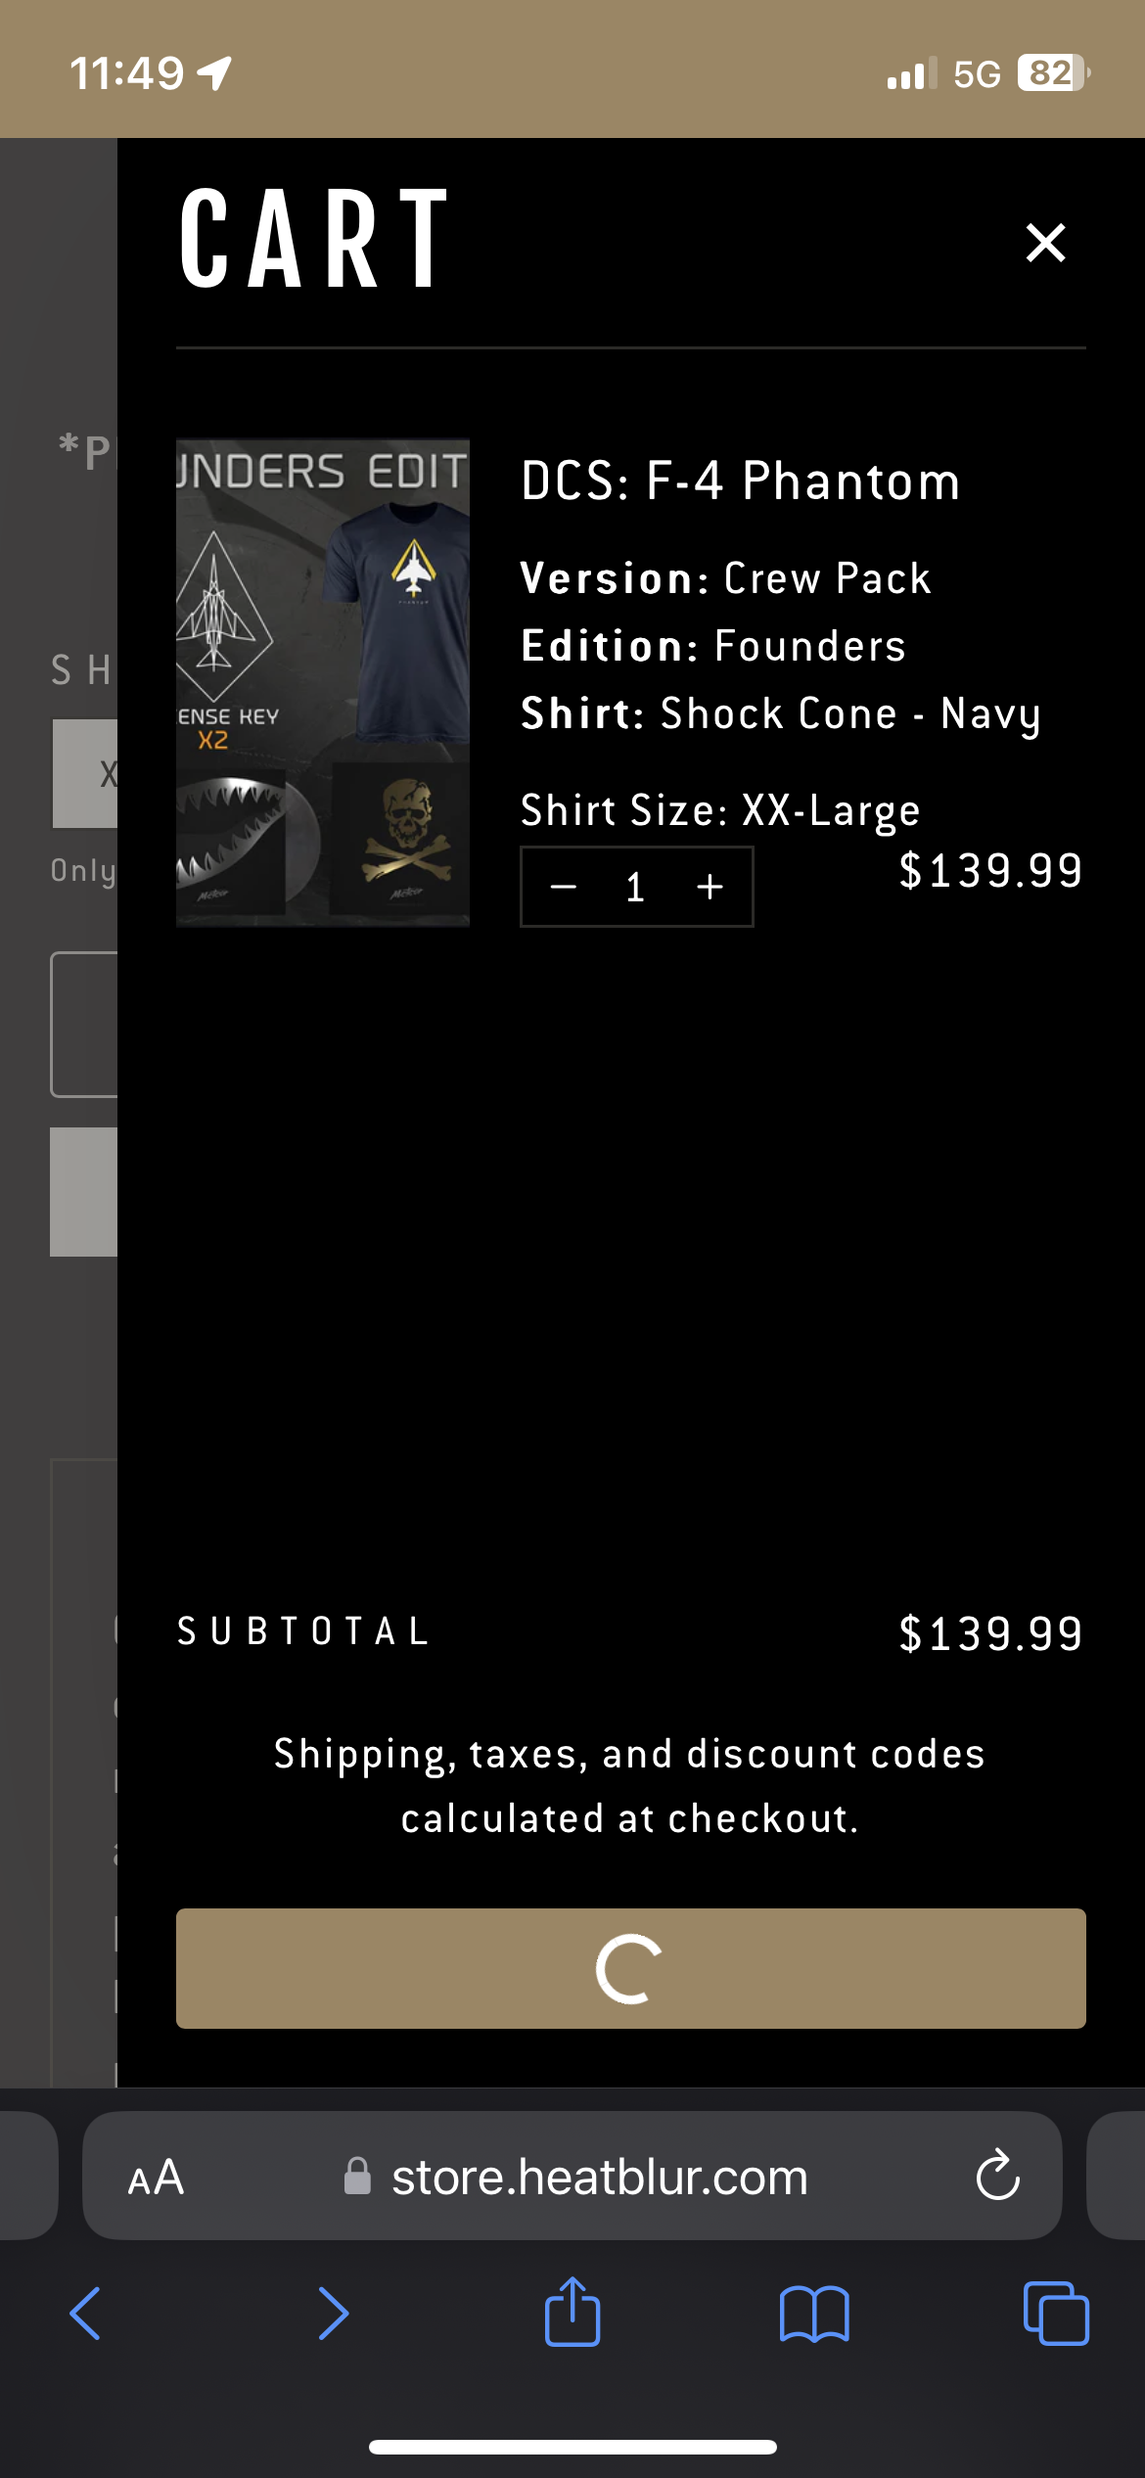Go forward with Safari forward arrow
Screen dimensions: 1145x2478
click(333, 2314)
